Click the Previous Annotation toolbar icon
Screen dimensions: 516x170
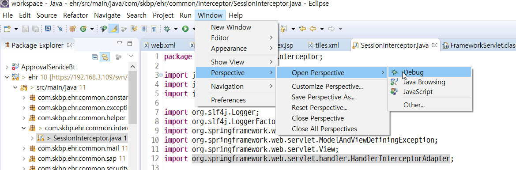[x=284, y=29]
